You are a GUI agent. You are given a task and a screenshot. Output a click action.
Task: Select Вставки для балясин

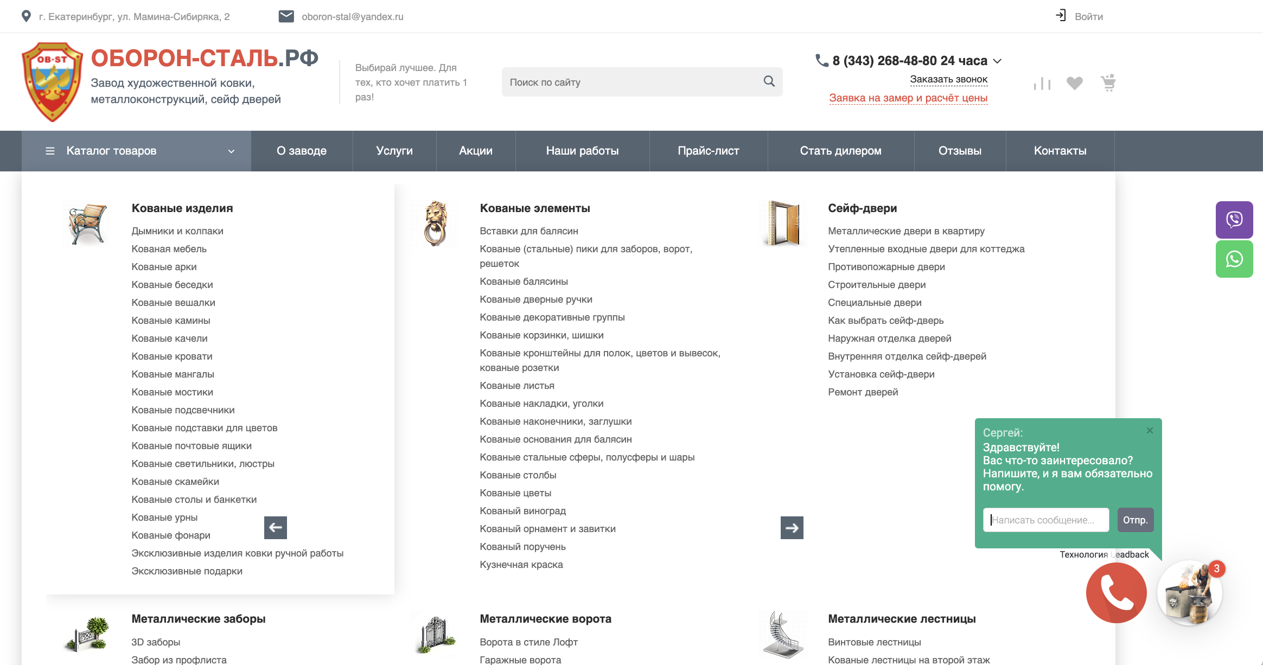[x=529, y=231]
